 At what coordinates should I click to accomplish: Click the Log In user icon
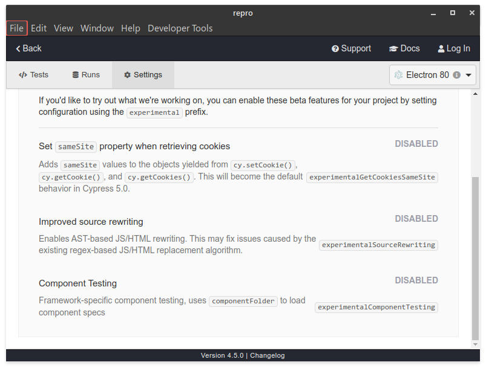pos(440,49)
